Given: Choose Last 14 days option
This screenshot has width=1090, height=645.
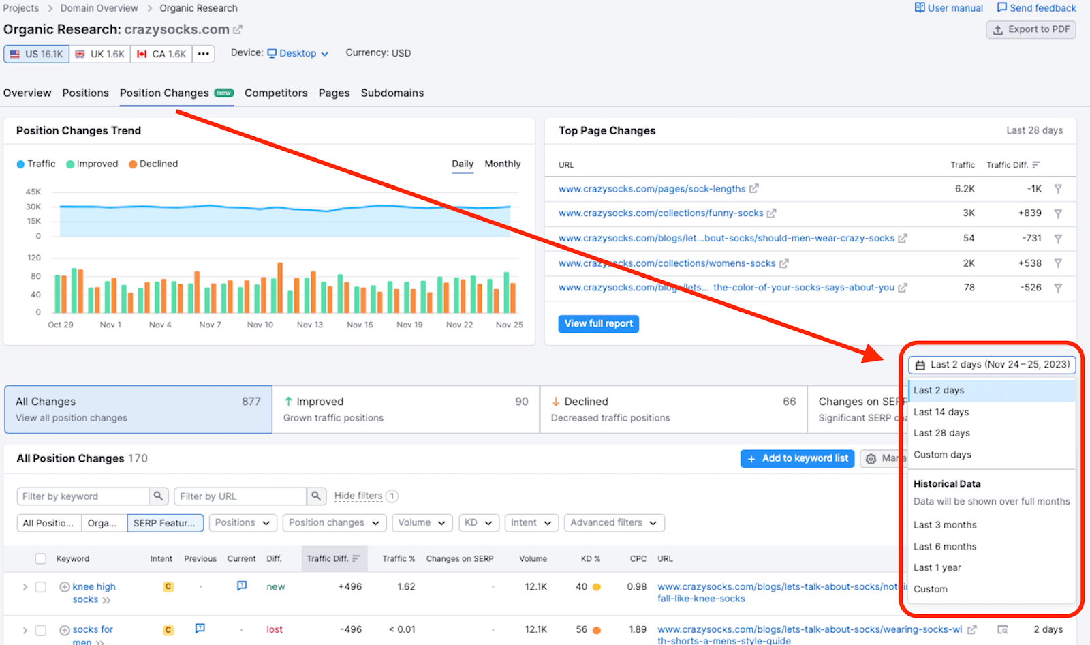Looking at the screenshot, I should coord(992,412).
